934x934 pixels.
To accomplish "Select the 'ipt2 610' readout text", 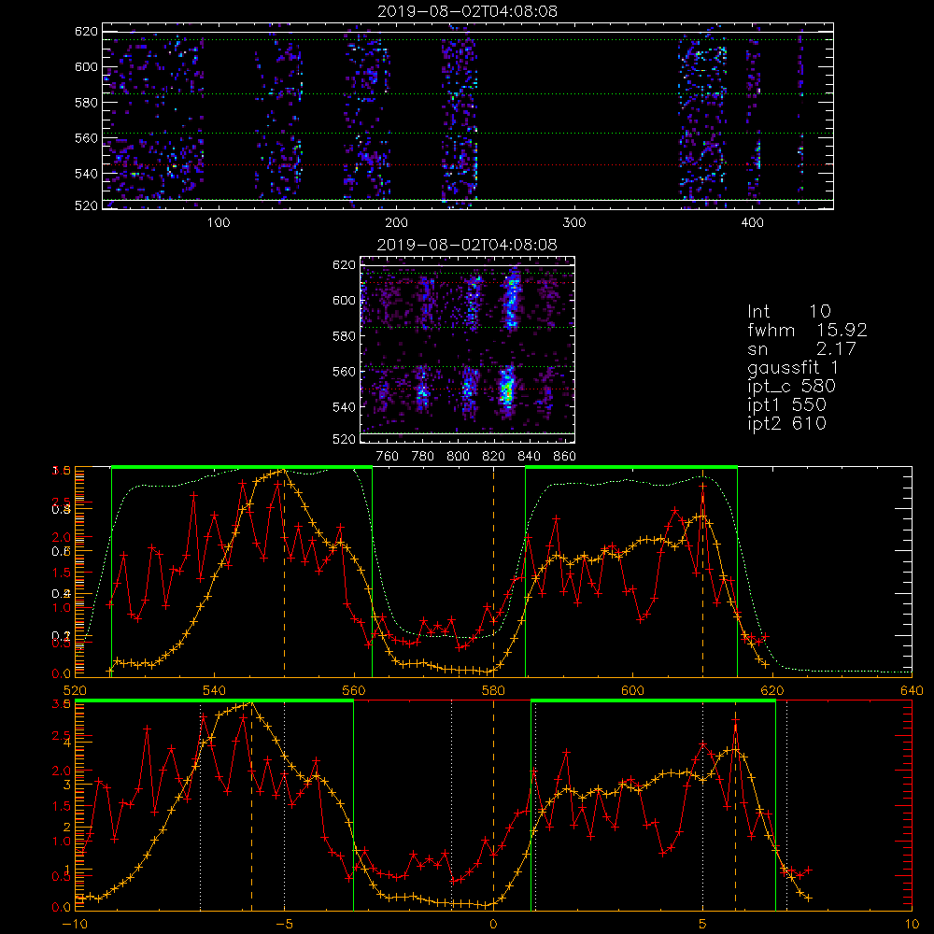I will point(786,423).
